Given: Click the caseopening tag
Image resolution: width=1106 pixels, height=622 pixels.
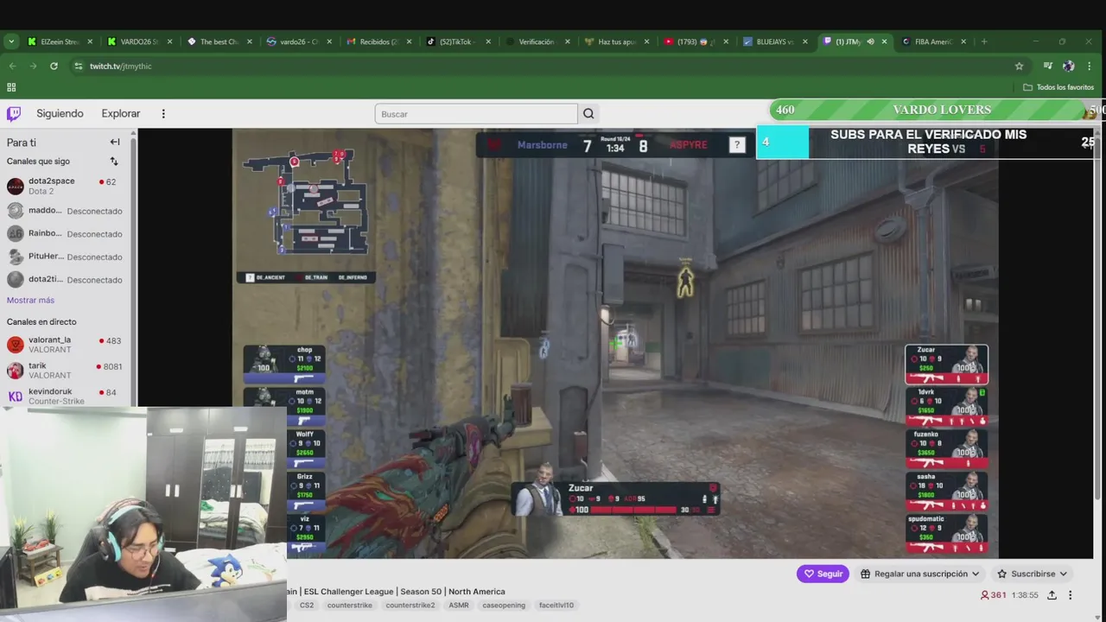Looking at the screenshot, I should pos(504,606).
